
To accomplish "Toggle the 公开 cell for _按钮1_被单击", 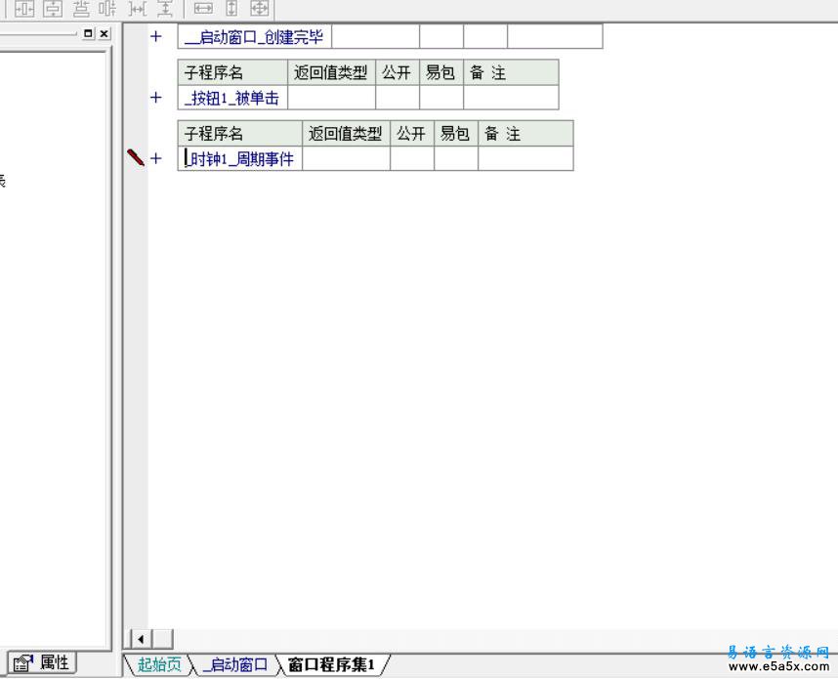I will (x=398, y=98).
